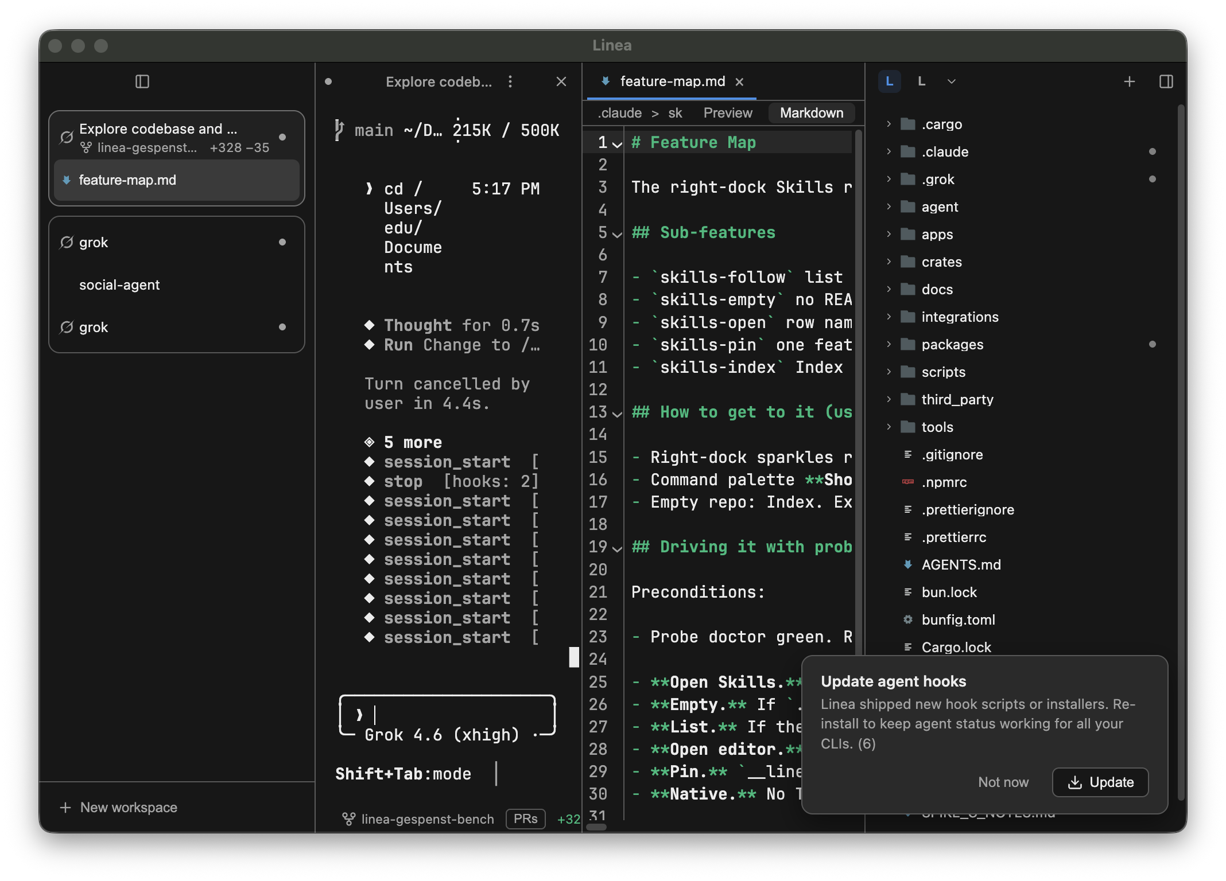
Task: Click the terminal prompt input box
Action: coord(447,715)
